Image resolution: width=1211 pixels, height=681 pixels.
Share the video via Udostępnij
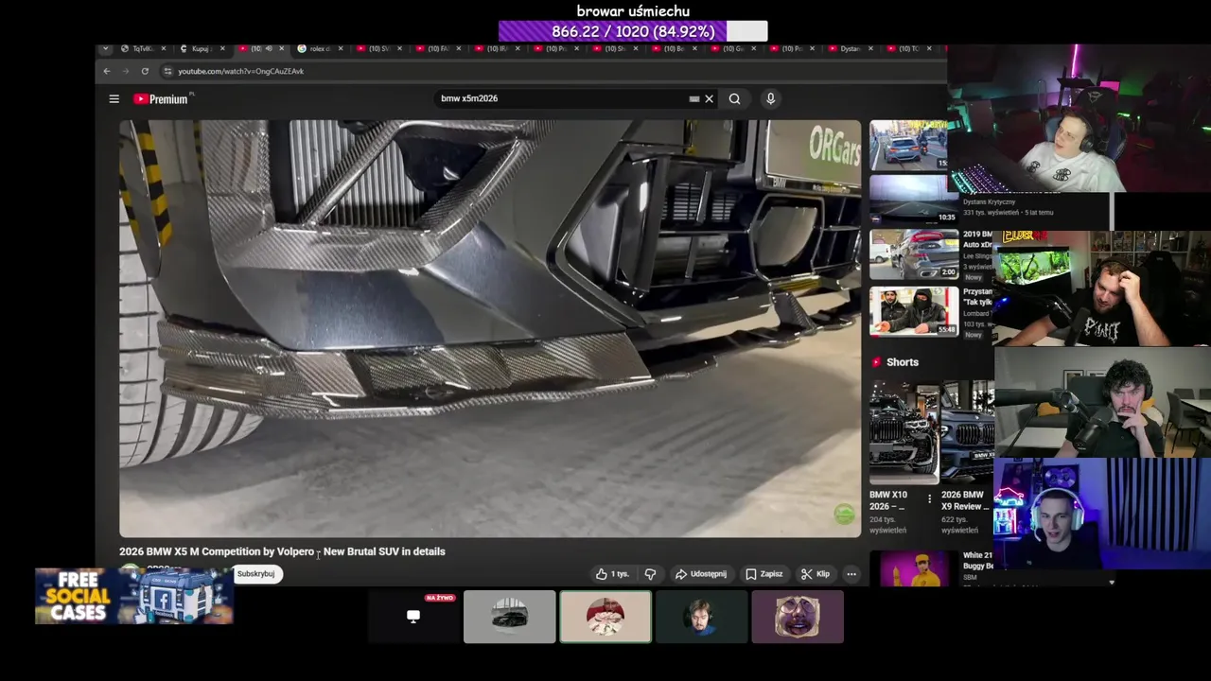tap(700, 574)
